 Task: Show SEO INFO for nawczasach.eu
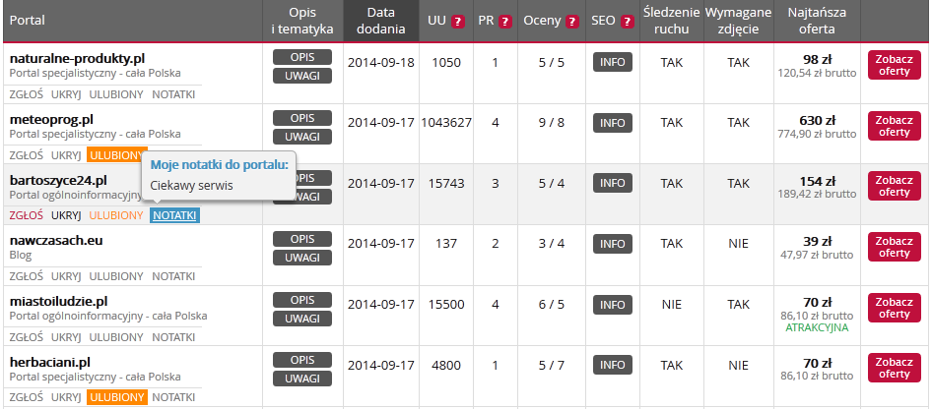[x=612, y=244]
